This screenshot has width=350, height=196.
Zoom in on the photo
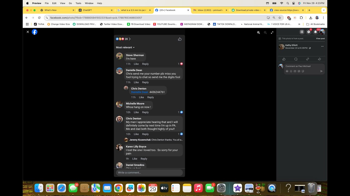pyautogui.click(x=258, y=32)
